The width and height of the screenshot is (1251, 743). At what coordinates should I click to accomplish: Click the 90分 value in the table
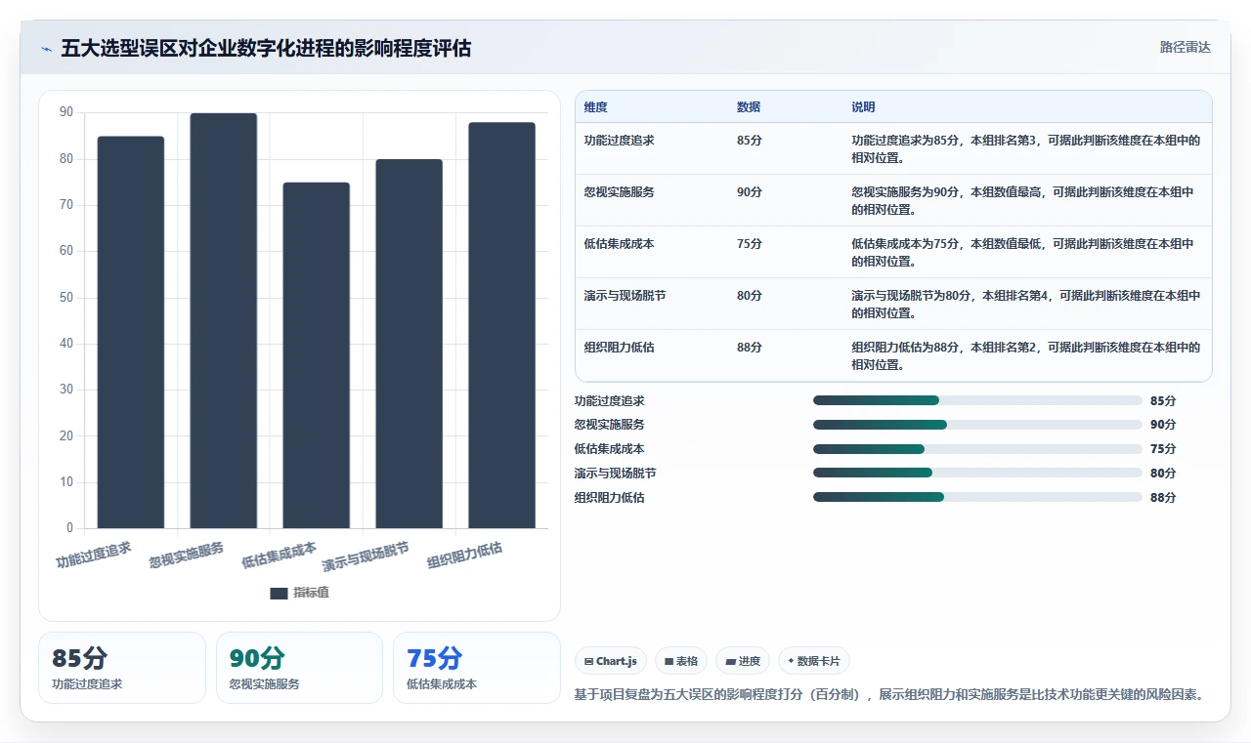tap(750, 192)
